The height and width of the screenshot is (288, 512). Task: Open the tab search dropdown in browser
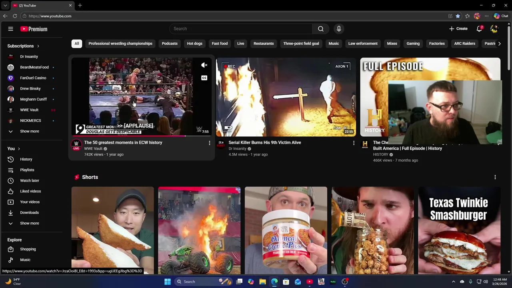tap(5, 6)
